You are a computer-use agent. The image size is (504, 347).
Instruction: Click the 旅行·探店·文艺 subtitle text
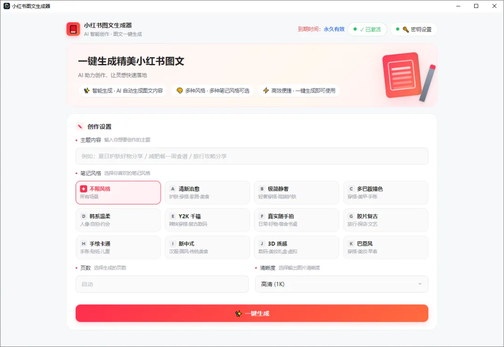363,224
